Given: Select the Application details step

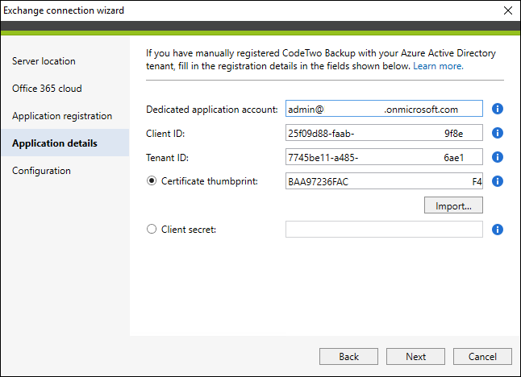Looking at the screenshot, I should (65, 143).
